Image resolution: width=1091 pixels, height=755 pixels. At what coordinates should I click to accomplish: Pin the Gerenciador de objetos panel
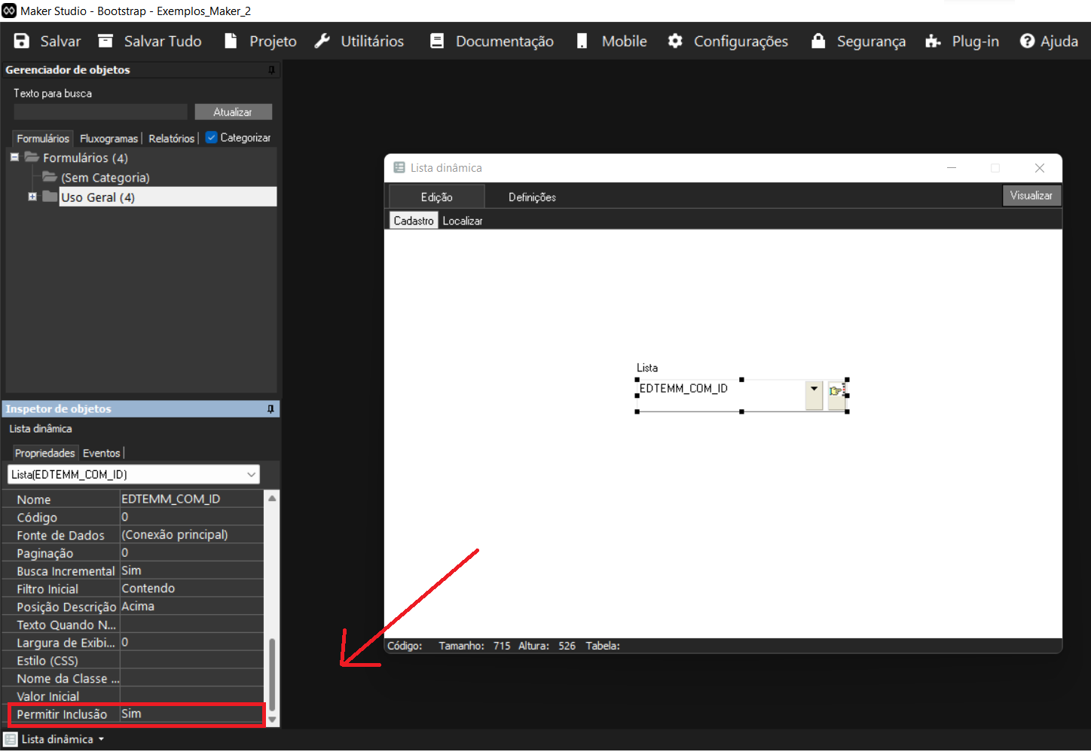[x=271, y=70]
